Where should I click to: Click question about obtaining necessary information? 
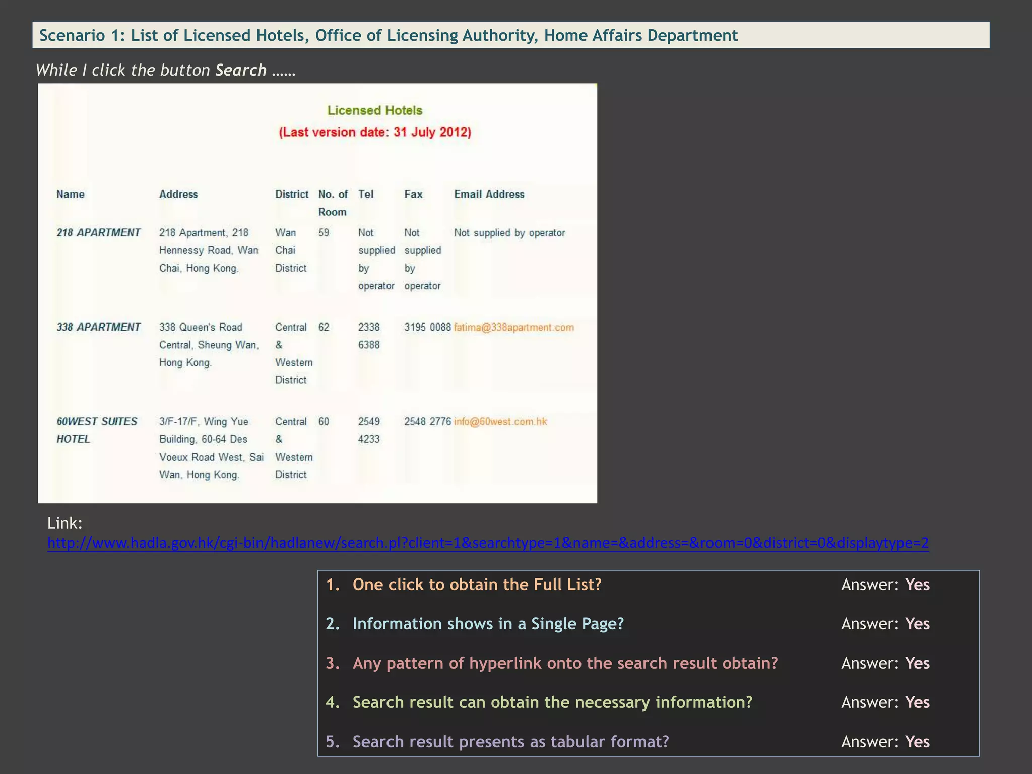(552, 702)
